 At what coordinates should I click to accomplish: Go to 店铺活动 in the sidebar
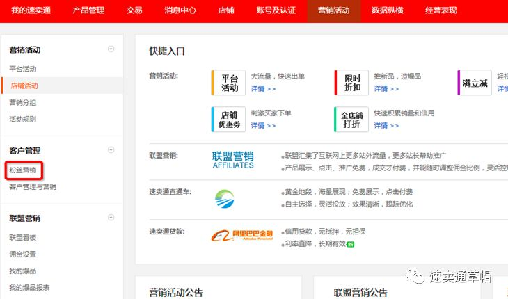pyautogui.click(x=24, y=86)
